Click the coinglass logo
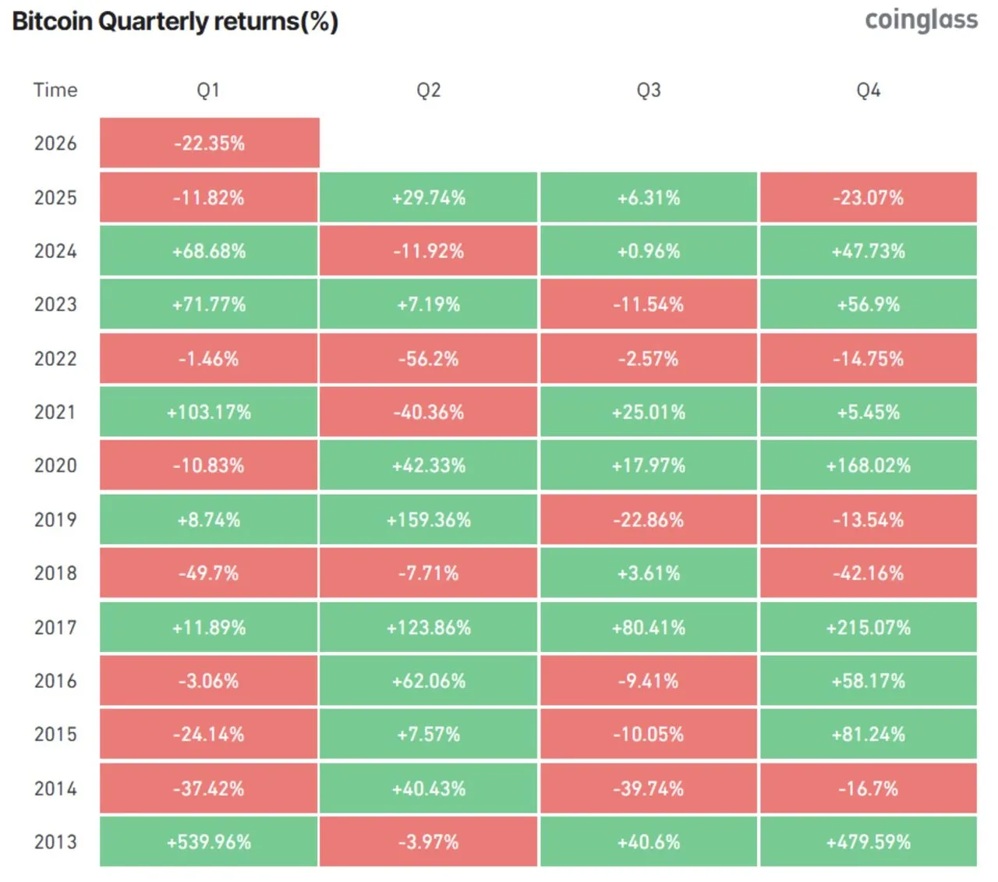 tap(921, 20)
